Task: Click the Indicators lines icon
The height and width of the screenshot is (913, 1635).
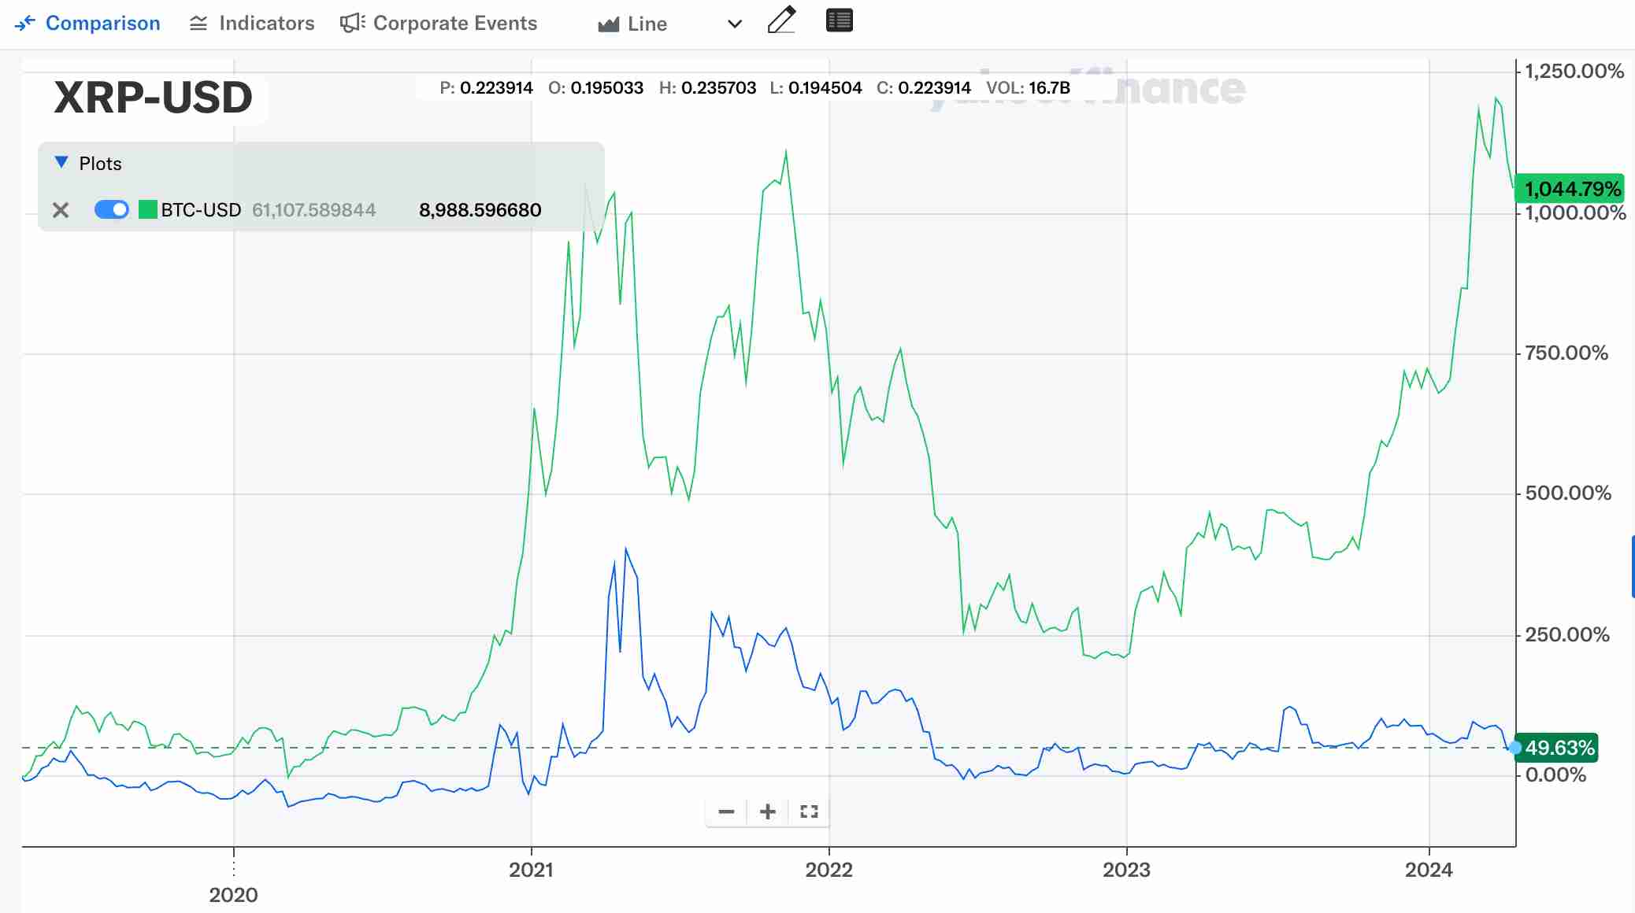Action: coord(198,24)
